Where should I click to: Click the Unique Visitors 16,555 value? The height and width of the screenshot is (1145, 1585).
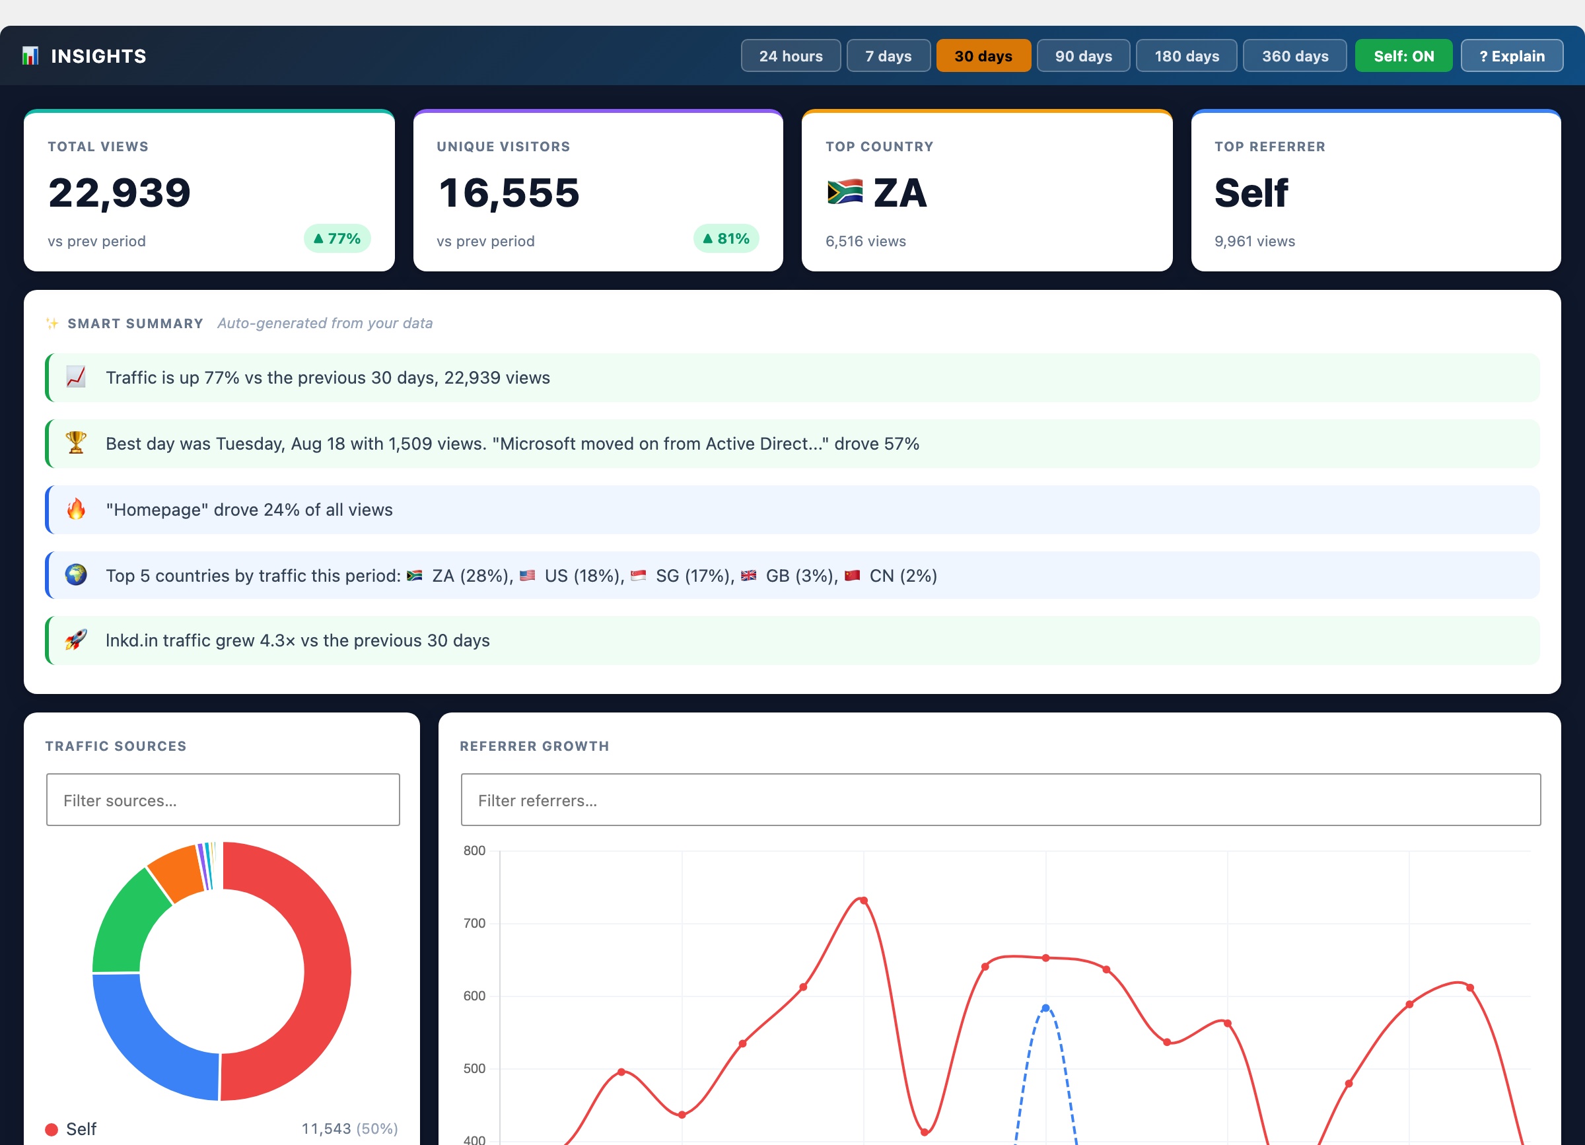[509, 193]
